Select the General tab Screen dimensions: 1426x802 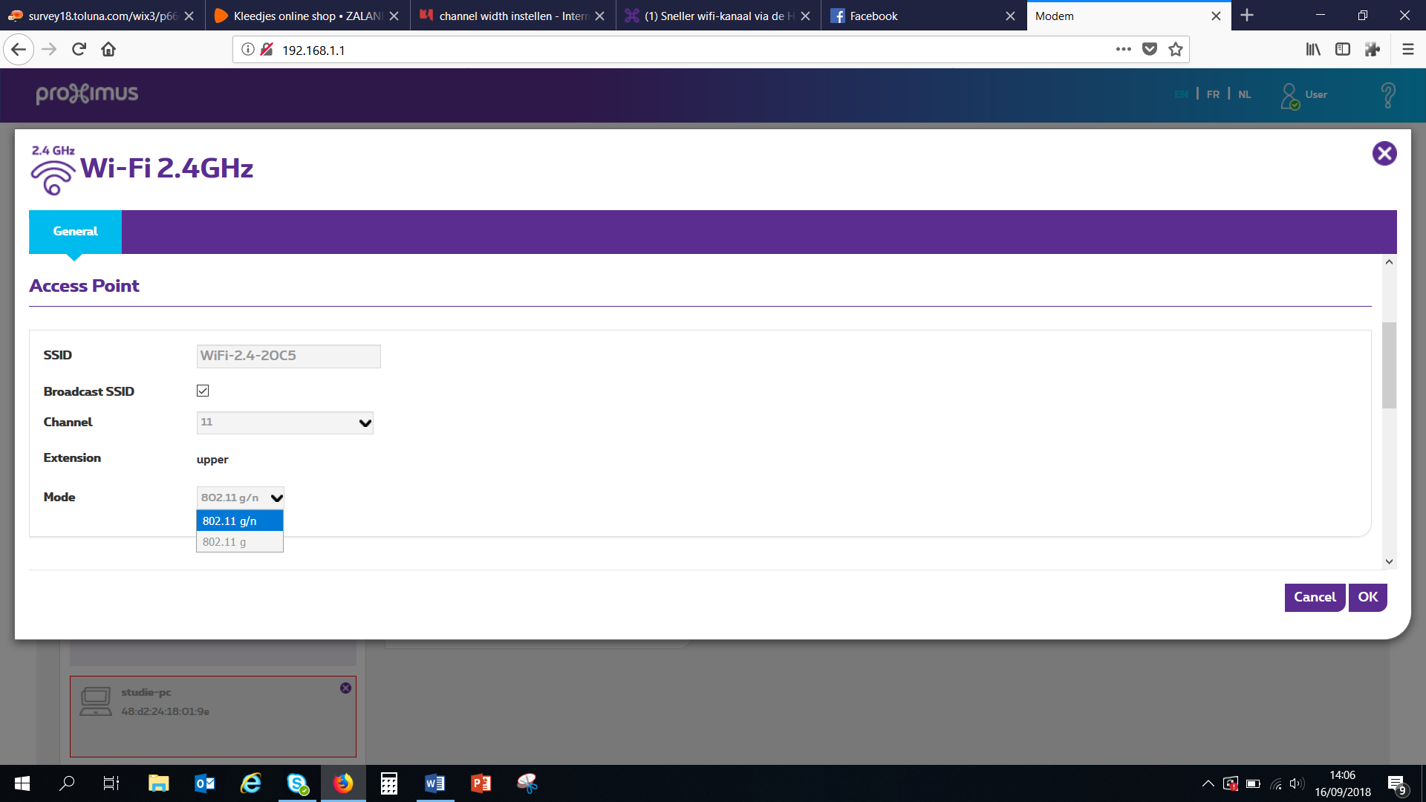[x=75, y=232]
